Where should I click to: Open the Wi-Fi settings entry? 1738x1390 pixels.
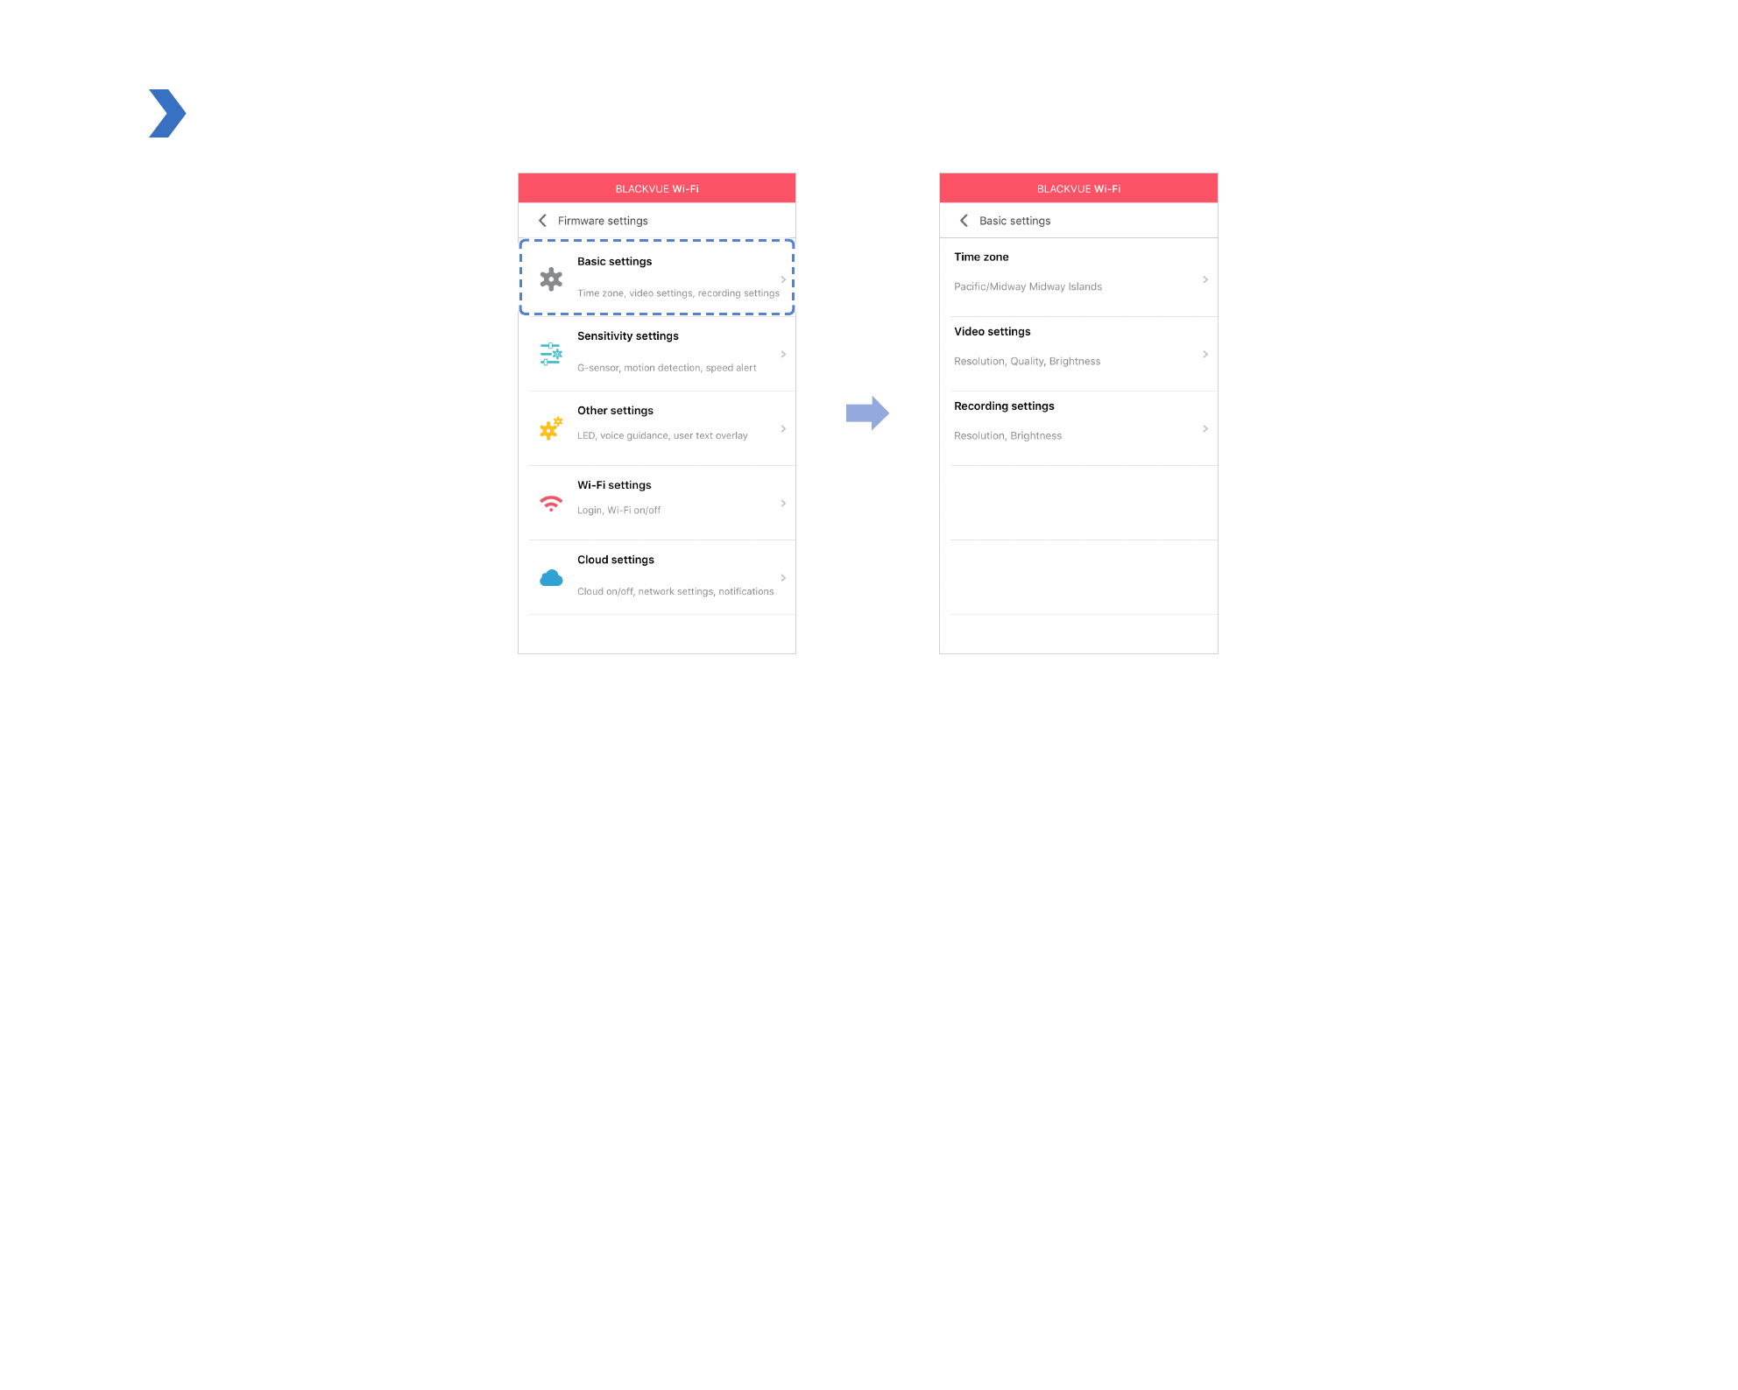click(657, 503)
